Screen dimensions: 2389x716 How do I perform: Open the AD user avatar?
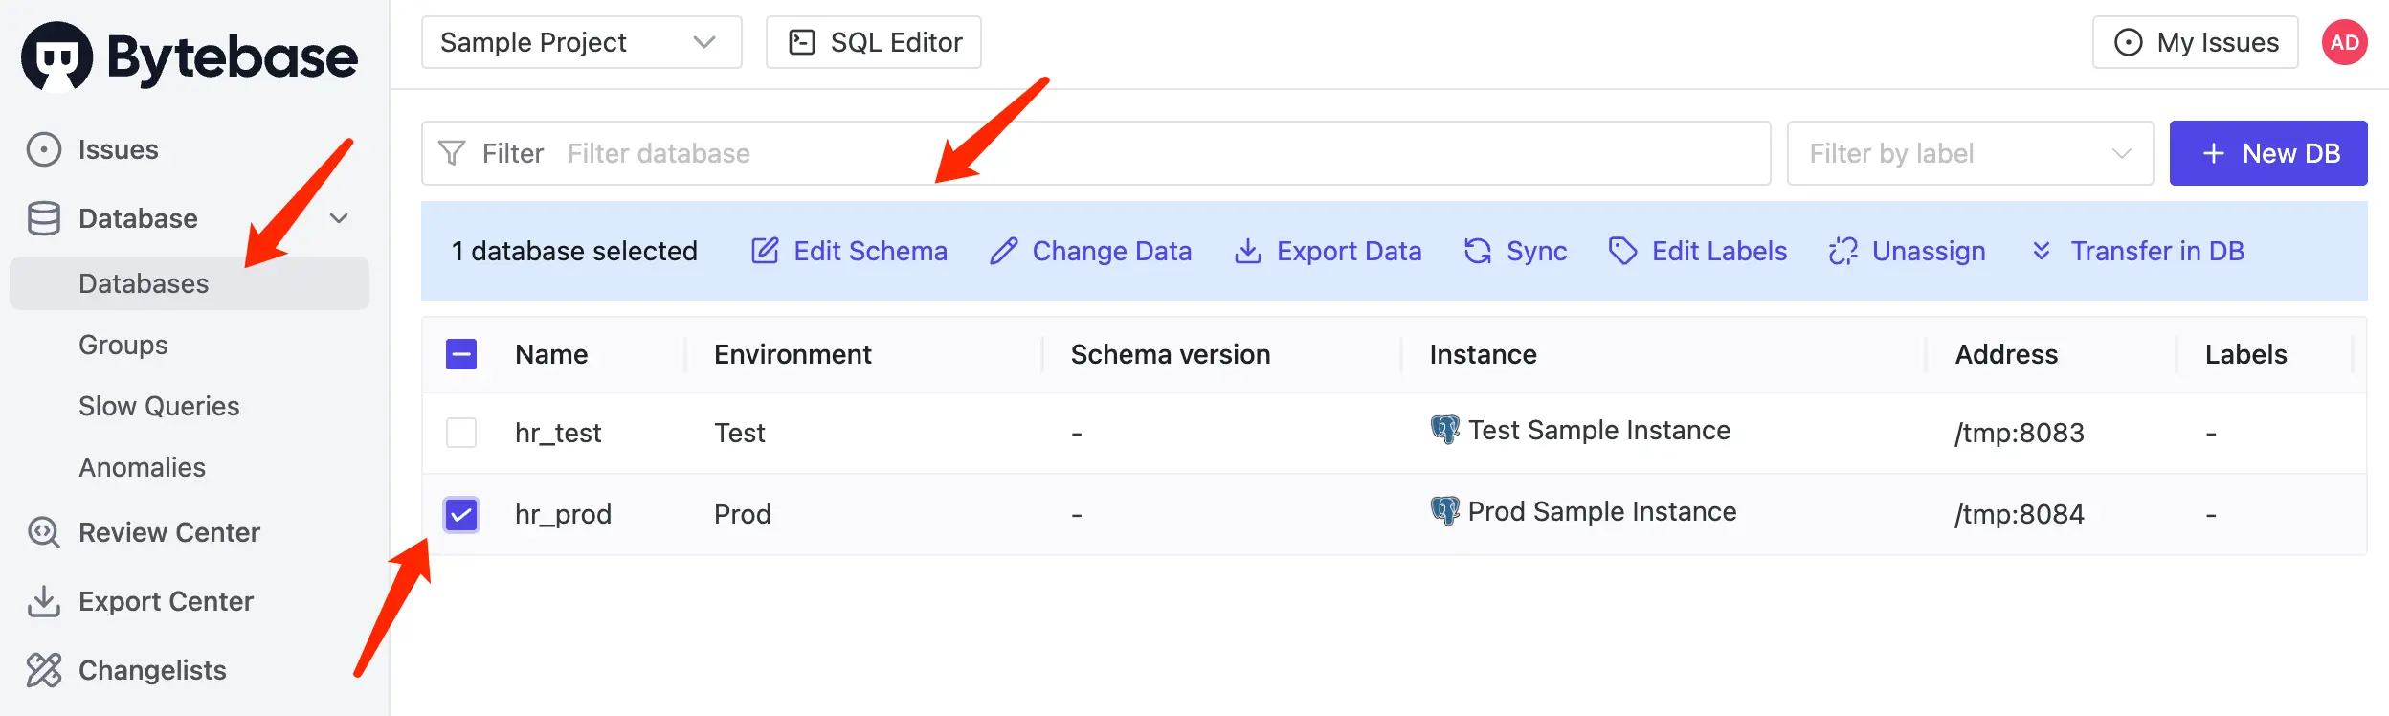point(2345,42)
